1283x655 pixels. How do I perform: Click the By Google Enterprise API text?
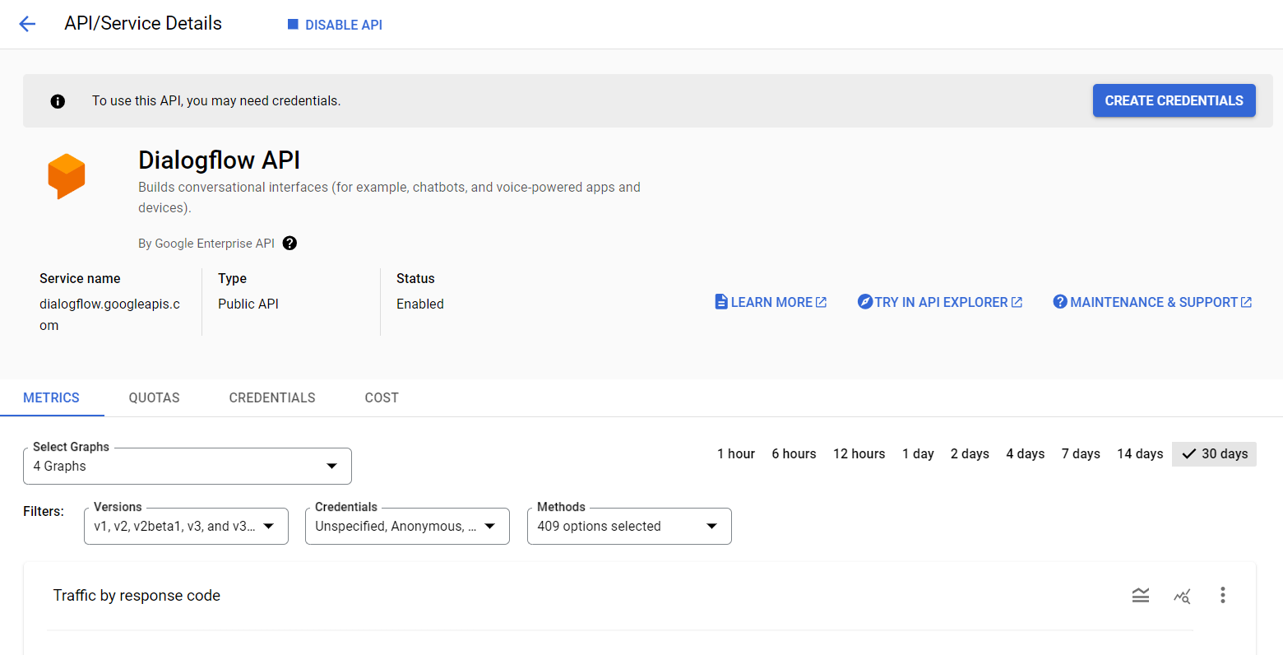click(206, 244)
